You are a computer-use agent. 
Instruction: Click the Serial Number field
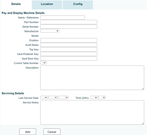tap(69, 27)
